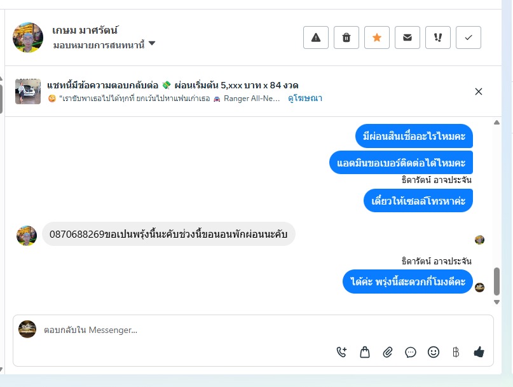Screen dimensions: 513x387
Task: Click the chat vertical scrollbar thumb
Action: pyautogui.click(x=497, y=281)
